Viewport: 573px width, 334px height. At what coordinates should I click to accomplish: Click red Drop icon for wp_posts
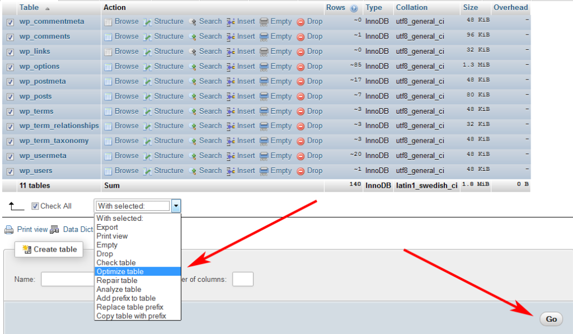click(x=300, y=96)
